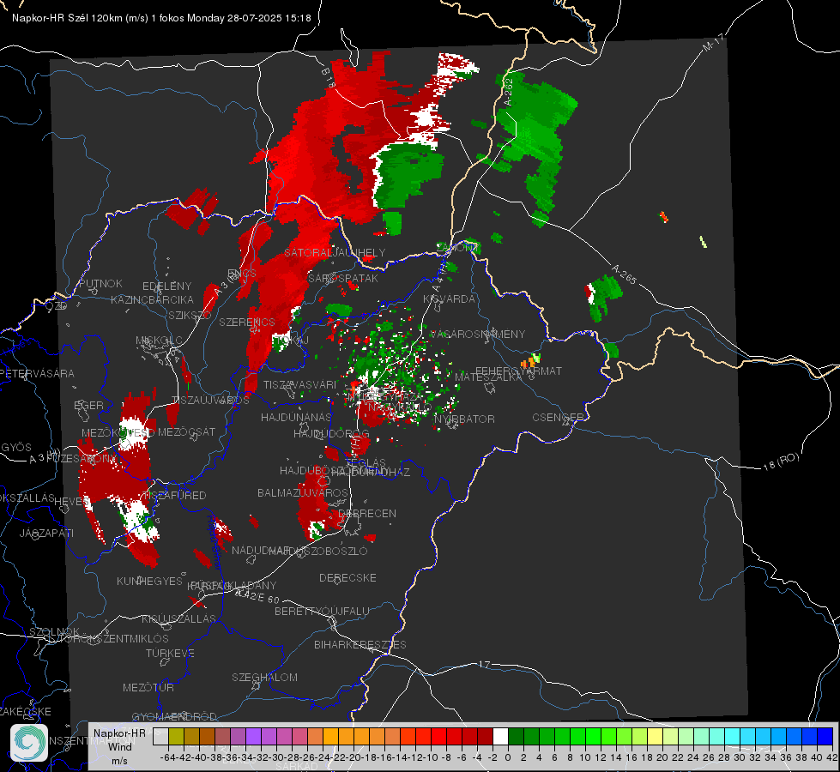
Task: Click the swirl logo icon at bottom-left
Action: pos(29,743)
